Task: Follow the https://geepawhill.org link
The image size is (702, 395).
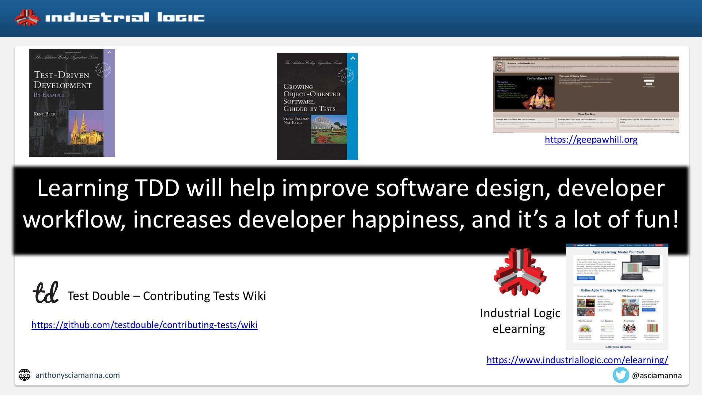Action: point(591,139)
